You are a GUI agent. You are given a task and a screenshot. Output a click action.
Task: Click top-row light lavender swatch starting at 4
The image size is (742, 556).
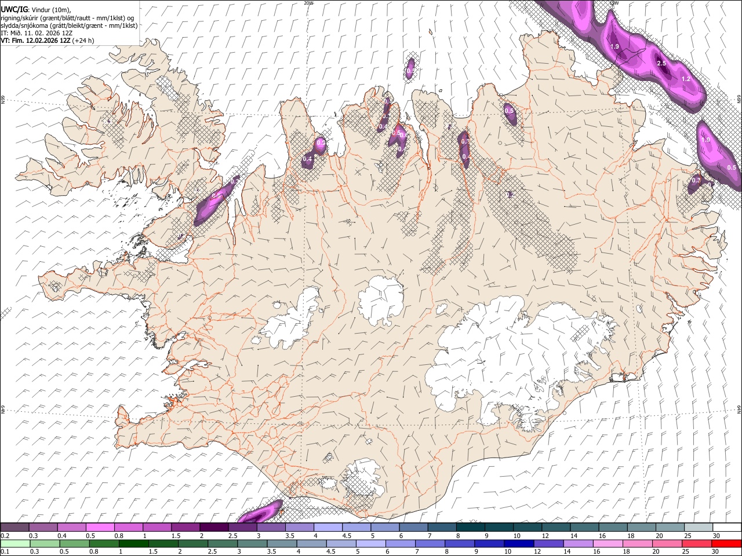(328, 527)
